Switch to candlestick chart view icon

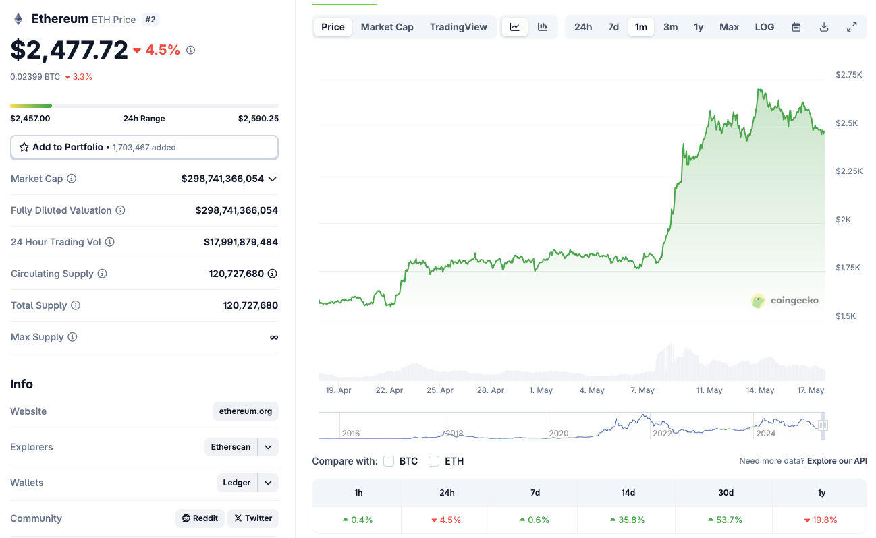pyautogui.click(x=543, y=27)
